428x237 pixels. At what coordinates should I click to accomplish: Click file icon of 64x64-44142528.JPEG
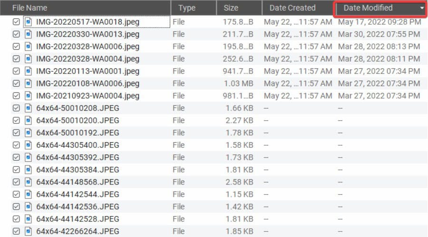point(28,219)
